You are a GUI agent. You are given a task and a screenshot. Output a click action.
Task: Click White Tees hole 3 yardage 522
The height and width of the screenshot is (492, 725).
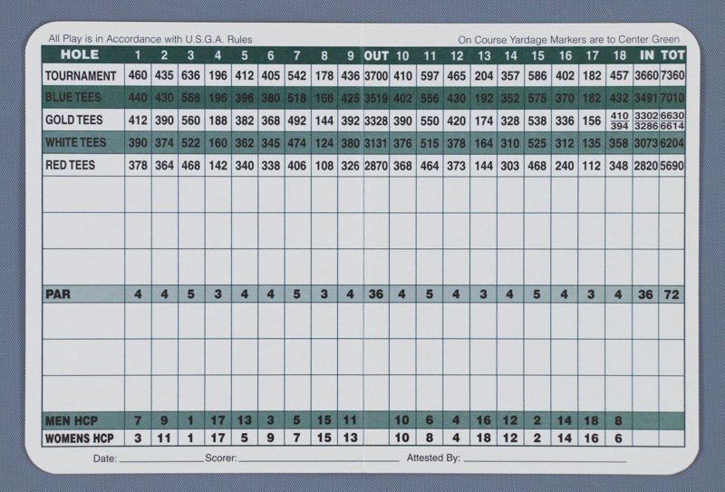pyautogui.click(x=190, y=143)
